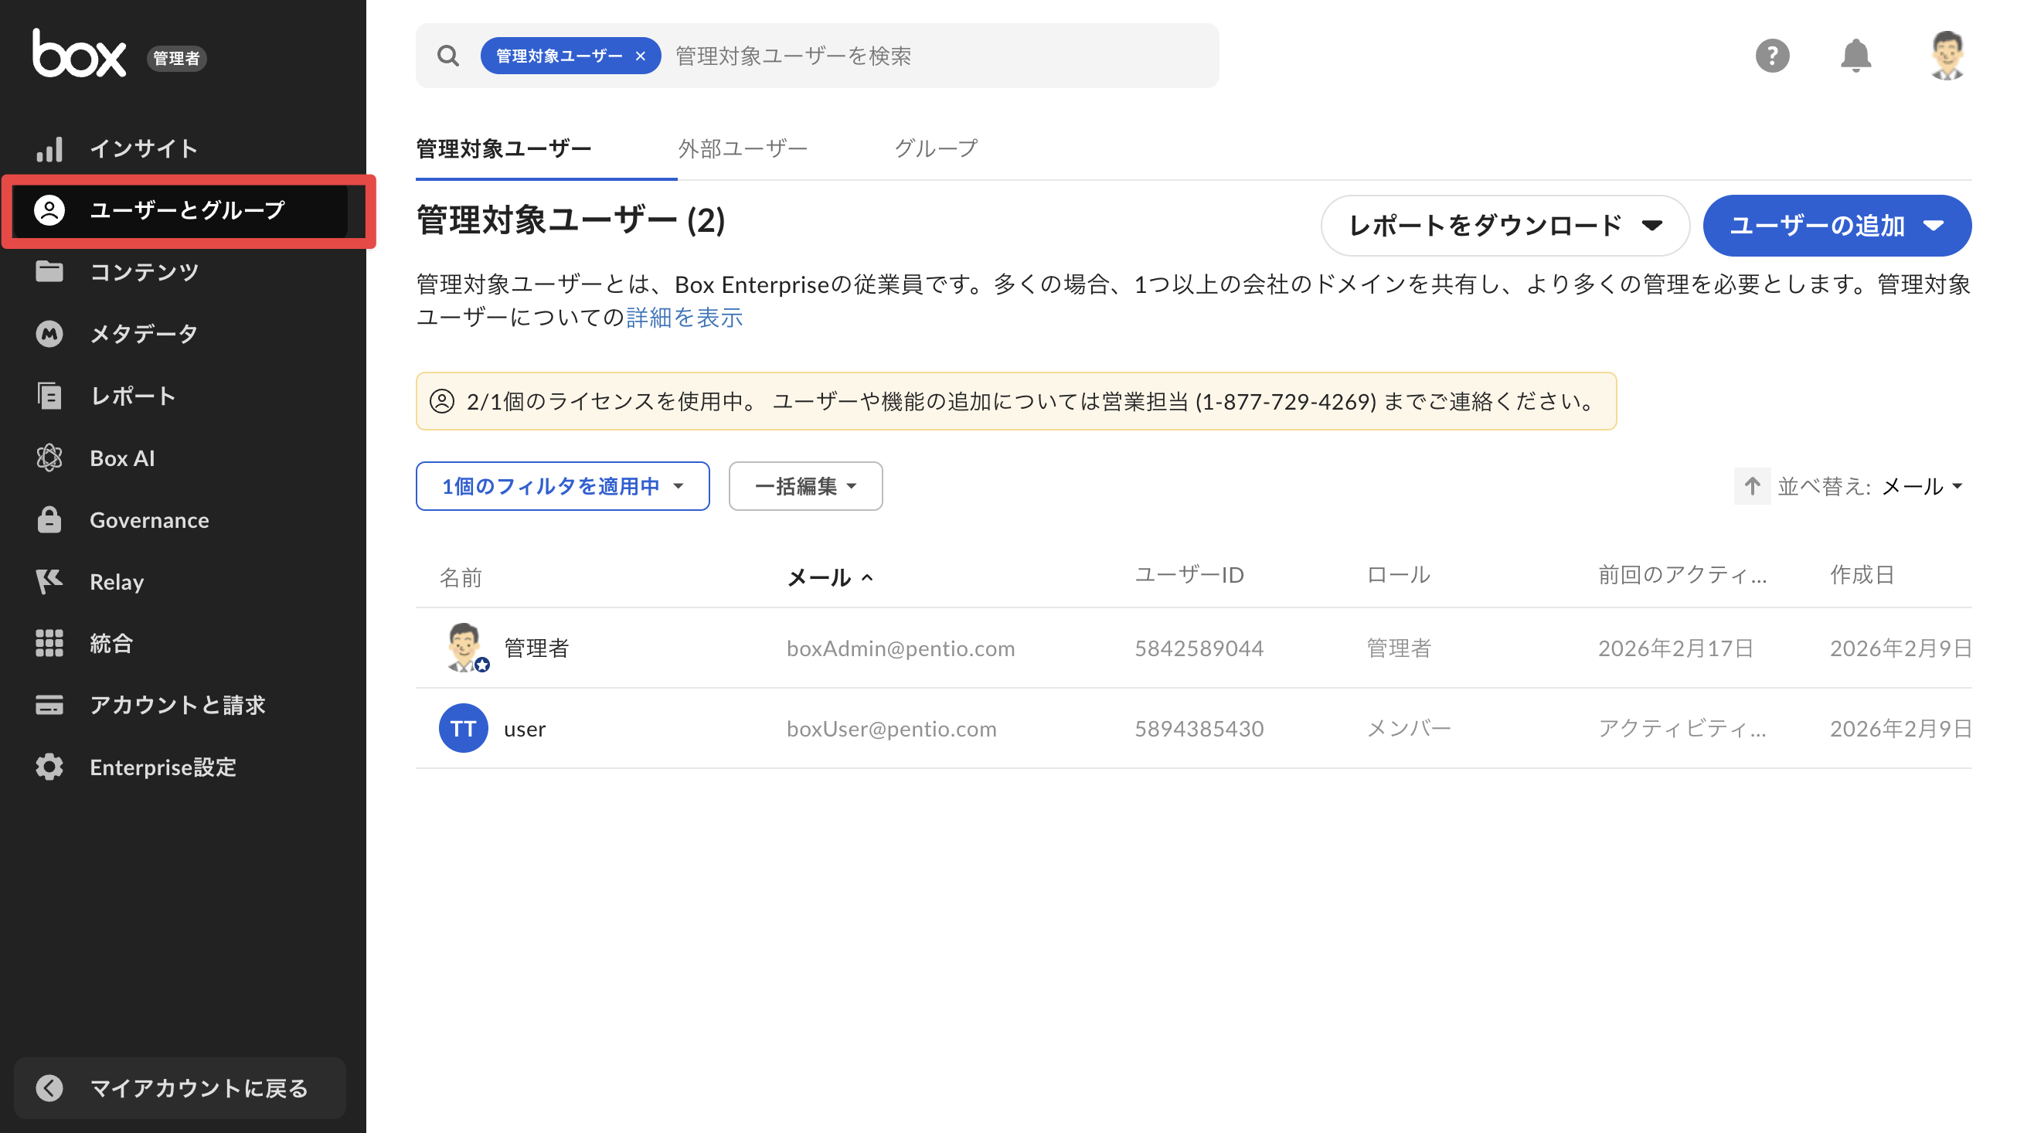This screenshot has width=2017, height=1133.
Task: Open 統合 in the sidebar
Action: pyautogui.click(x=181, y=643)
